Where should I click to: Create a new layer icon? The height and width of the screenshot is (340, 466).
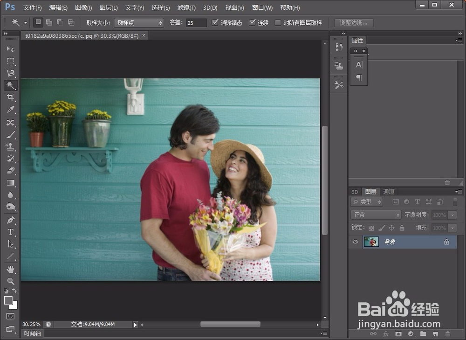tap(435, 334)
